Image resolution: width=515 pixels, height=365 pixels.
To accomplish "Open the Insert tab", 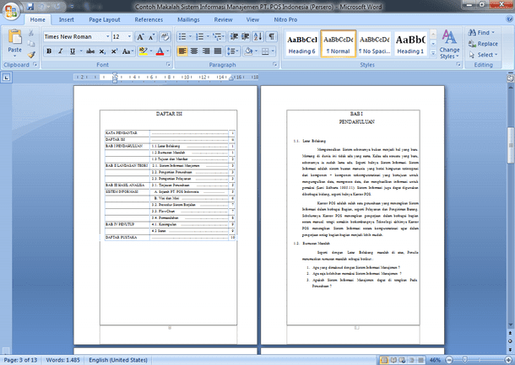I will tap(67, 19).
